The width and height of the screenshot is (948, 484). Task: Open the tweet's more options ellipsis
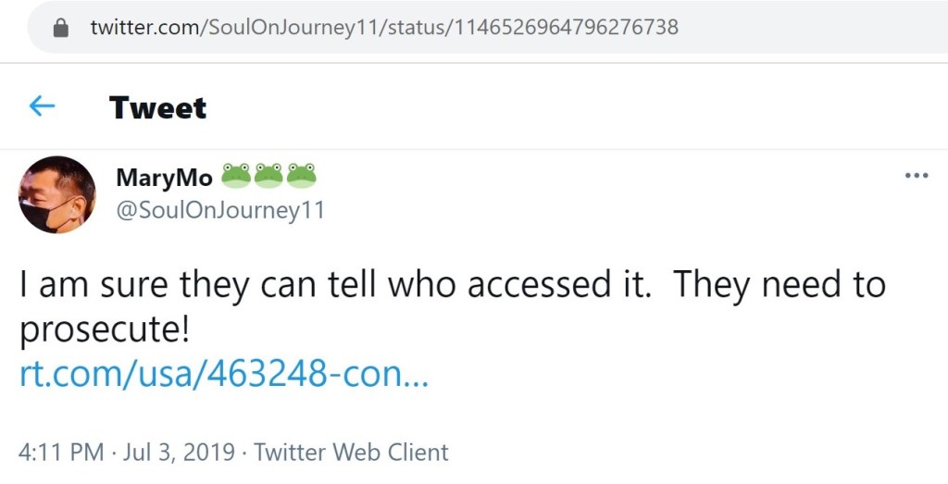(916, 176)
